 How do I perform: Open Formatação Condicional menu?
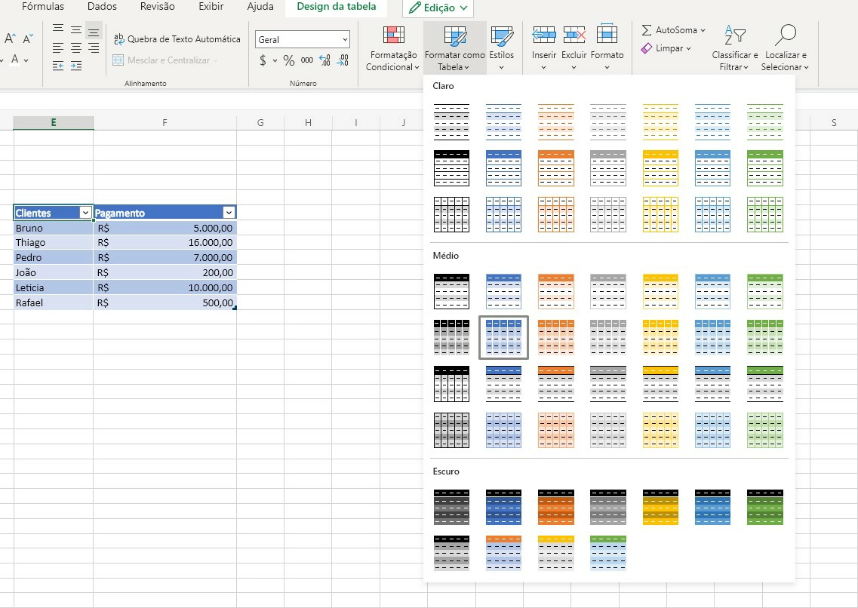click(393, 48)
